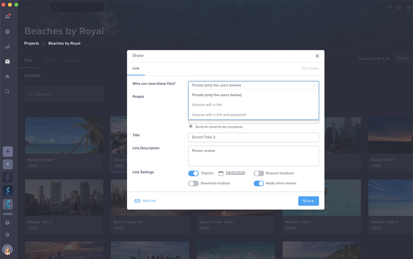Image resolution: width=413 pixels, height=259 pixels.
Task: Open the Maldives Take 2 image thumbnail
Action: pos(390,197)
